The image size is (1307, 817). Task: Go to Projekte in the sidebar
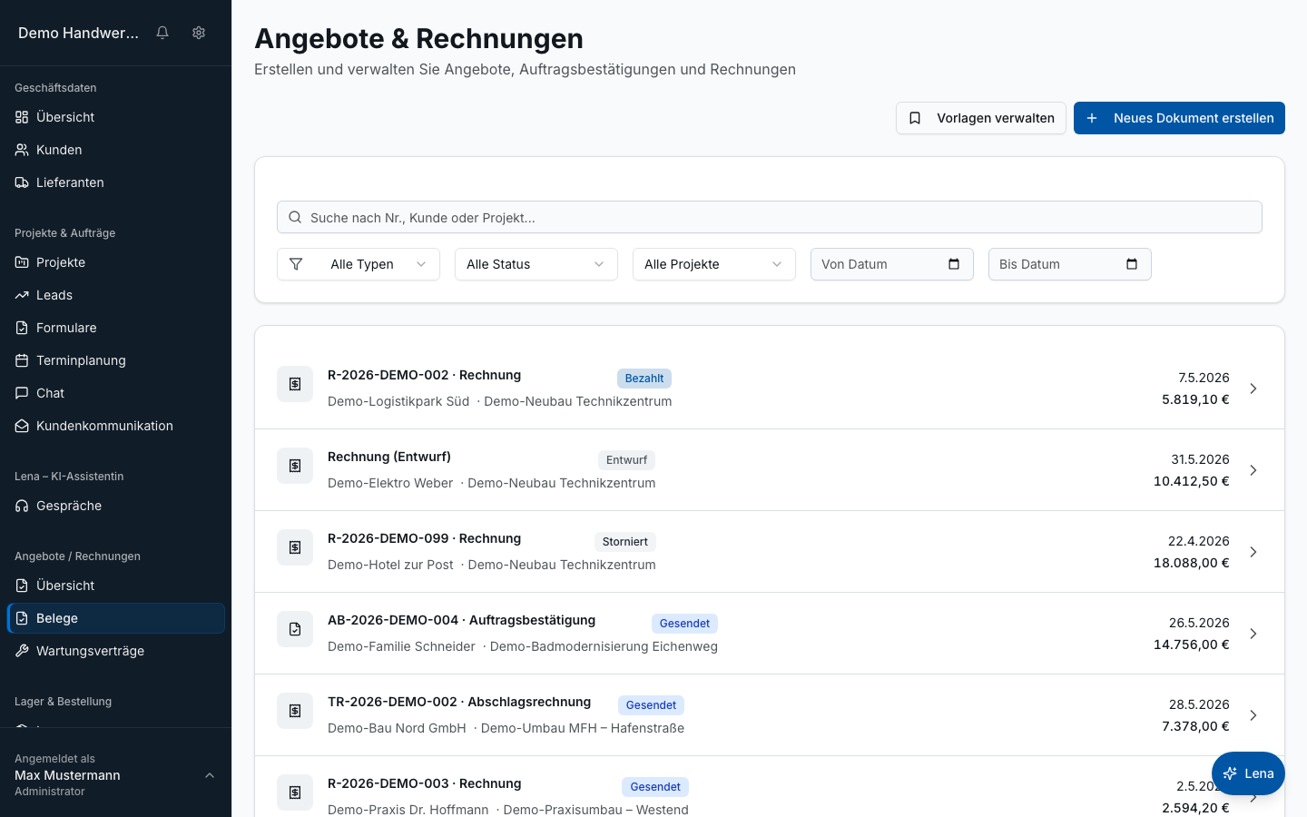[115, 262]
